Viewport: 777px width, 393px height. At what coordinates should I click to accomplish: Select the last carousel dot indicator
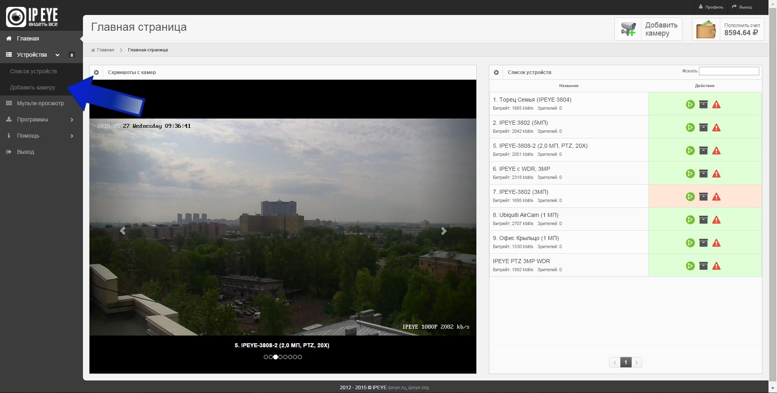(300, 357)
